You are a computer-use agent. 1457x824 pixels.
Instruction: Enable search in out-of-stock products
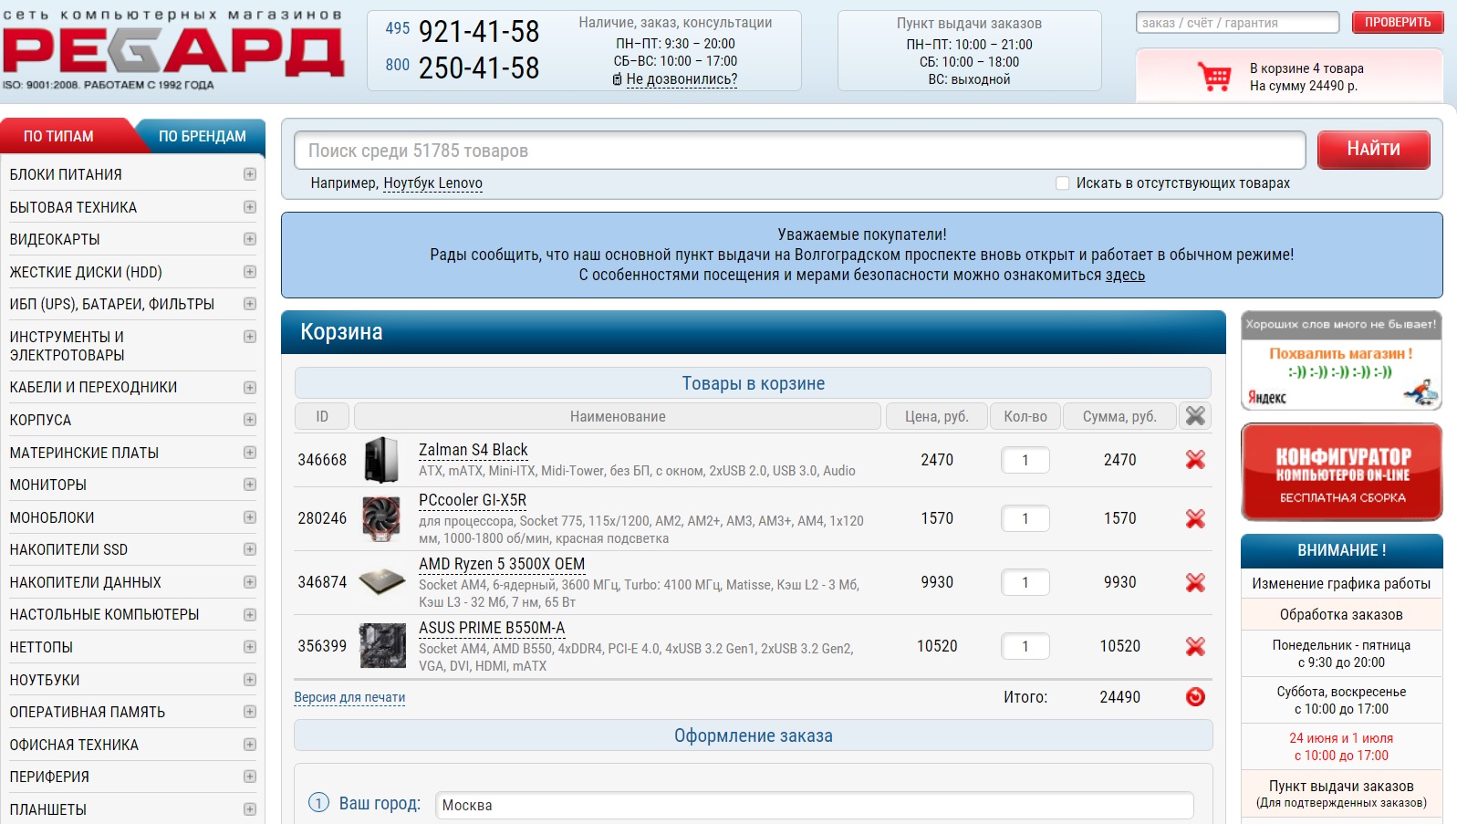pos(1062,183)
